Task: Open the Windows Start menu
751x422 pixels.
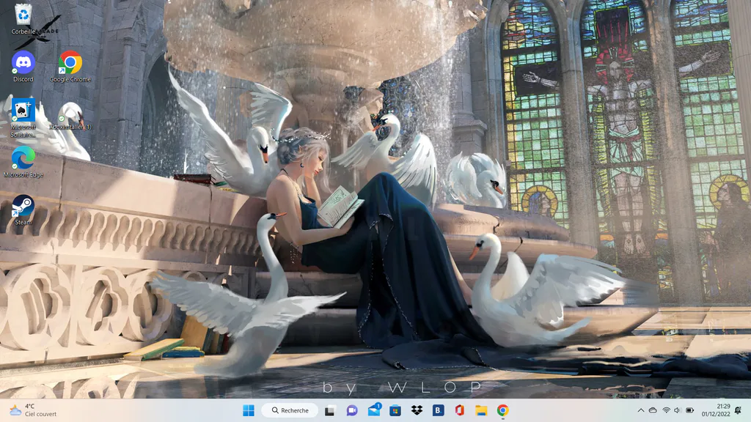Action: (249, 410)
